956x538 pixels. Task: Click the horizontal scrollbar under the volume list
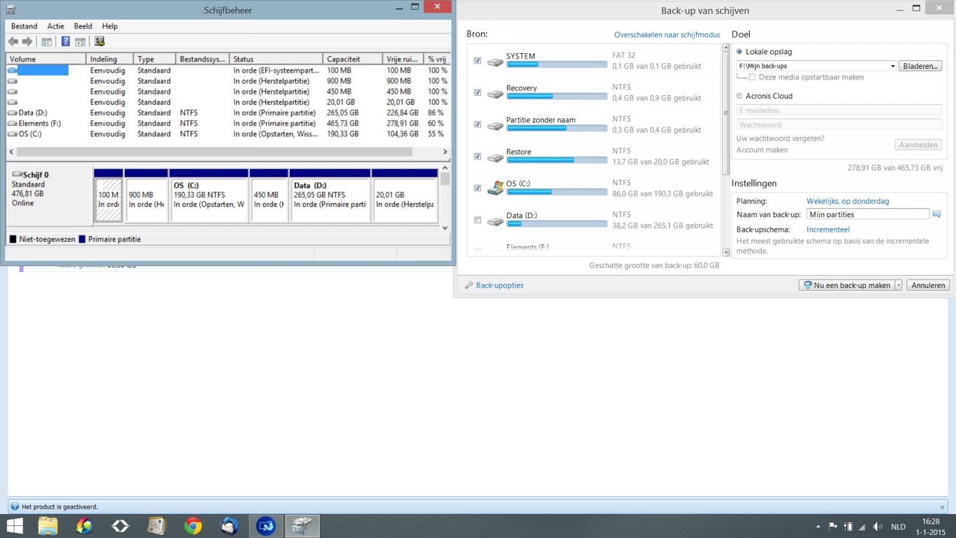(215, 152)
